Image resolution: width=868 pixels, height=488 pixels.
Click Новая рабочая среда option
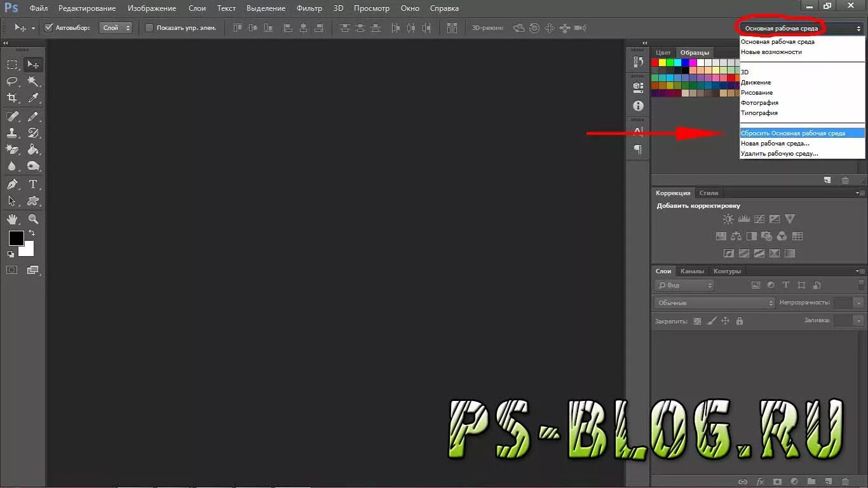775,143
